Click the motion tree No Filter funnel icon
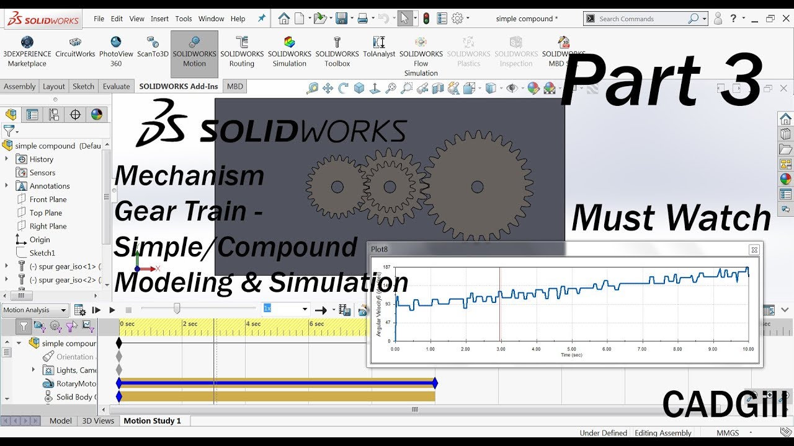The image size is (794, 446). tap(24, 326)
